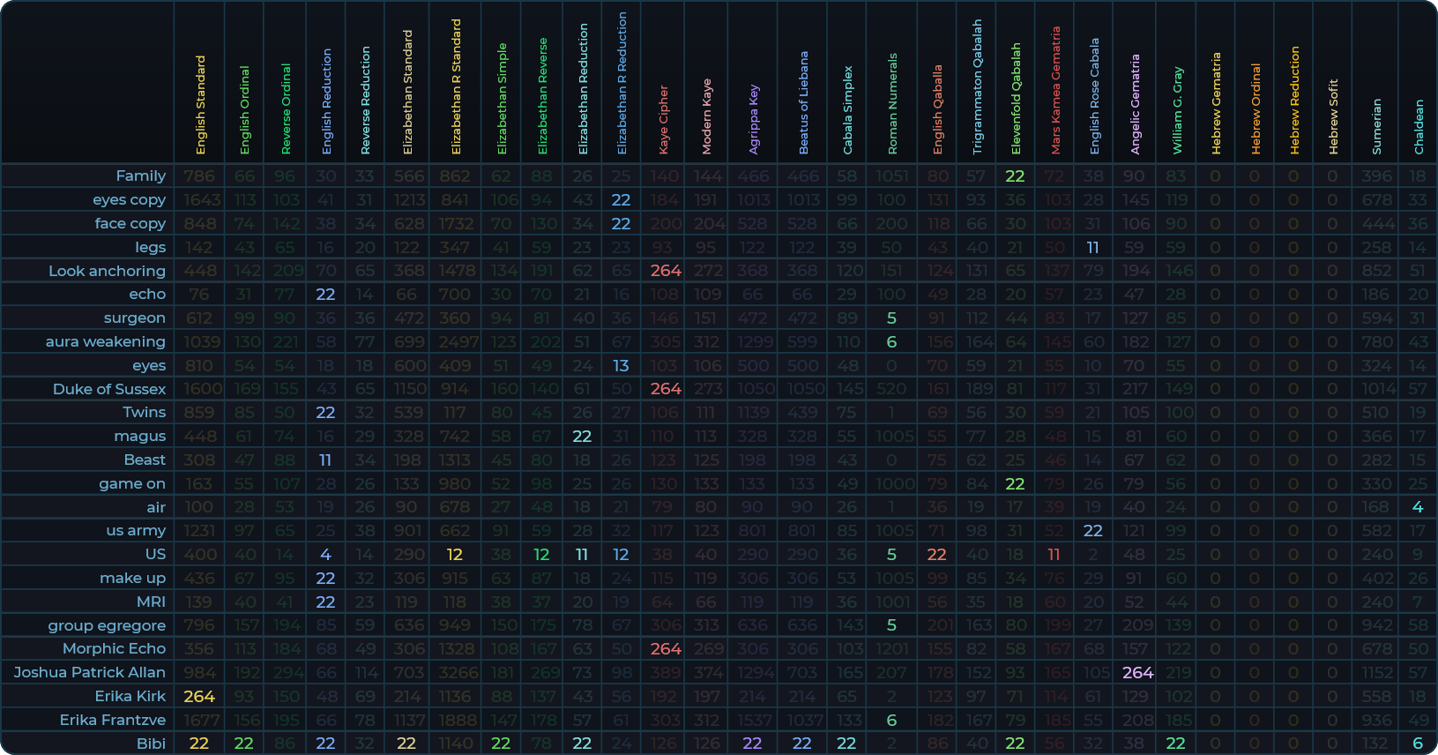
Task: Open the Erika Frantzve row label
Action: (112, 720)
